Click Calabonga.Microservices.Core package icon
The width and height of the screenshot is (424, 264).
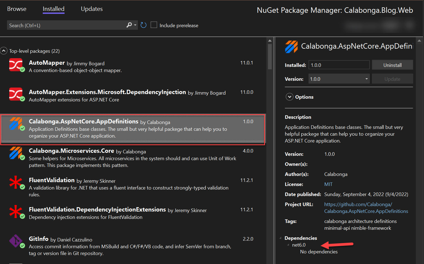click(16, 153)
